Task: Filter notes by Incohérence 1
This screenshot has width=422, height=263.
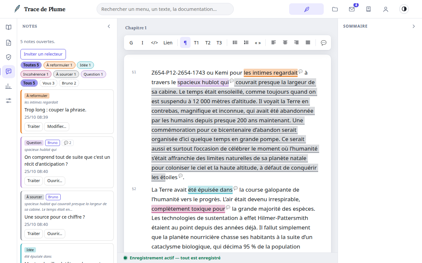Action: [x=36, y=74]
